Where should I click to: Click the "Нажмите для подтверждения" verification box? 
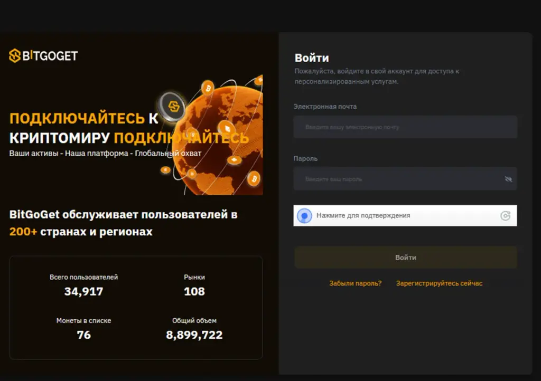(405, 216)
